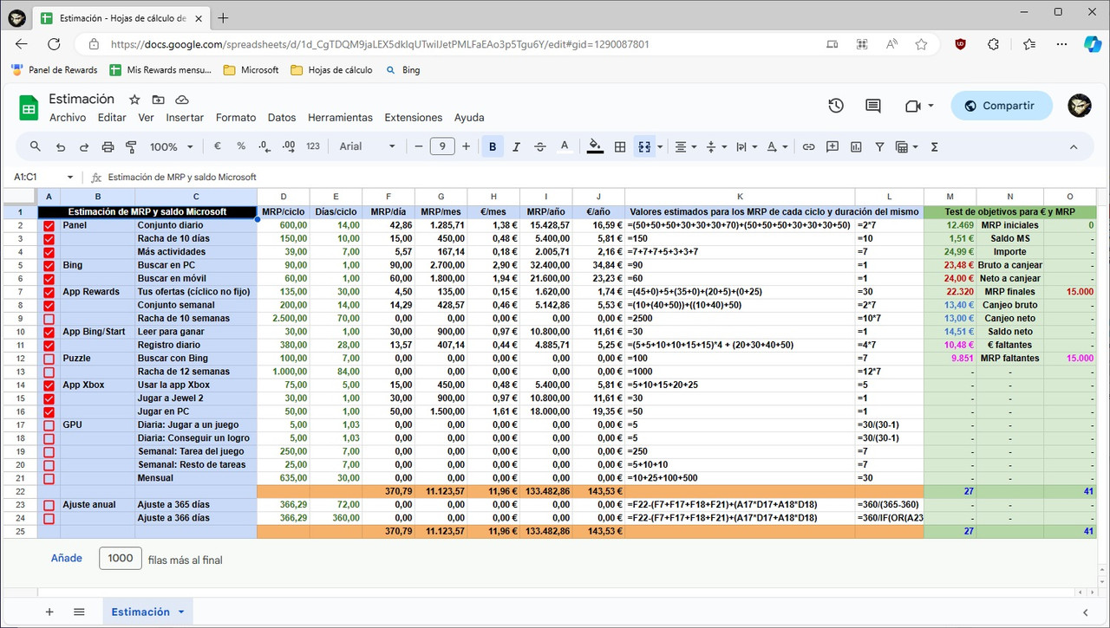The width and height of the screenshot is (1110, 628).
Task: Select the paint format roller icon
Action: (132, 146)
